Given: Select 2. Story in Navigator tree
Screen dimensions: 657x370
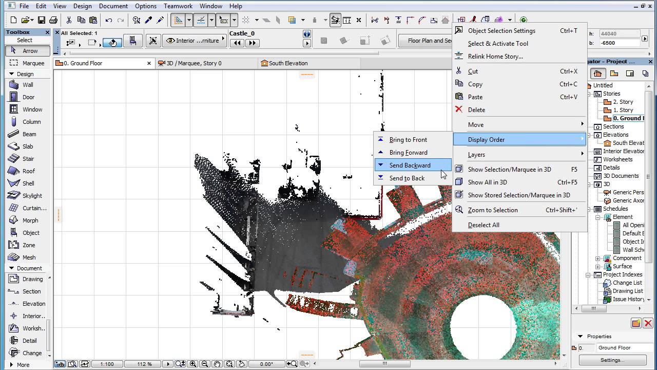Looking at the screenshot, I should click(623, 102).
